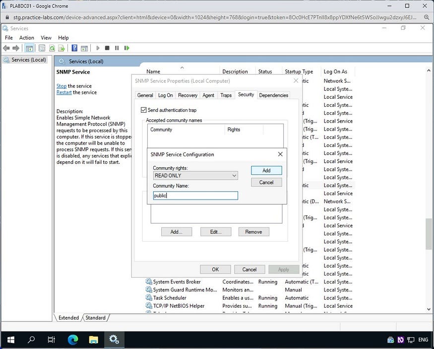This screenshot has height=349, width=434.
Task: Click the TCP/IP NetBIOS Helper gear icon
Action: tap(149, 306)
